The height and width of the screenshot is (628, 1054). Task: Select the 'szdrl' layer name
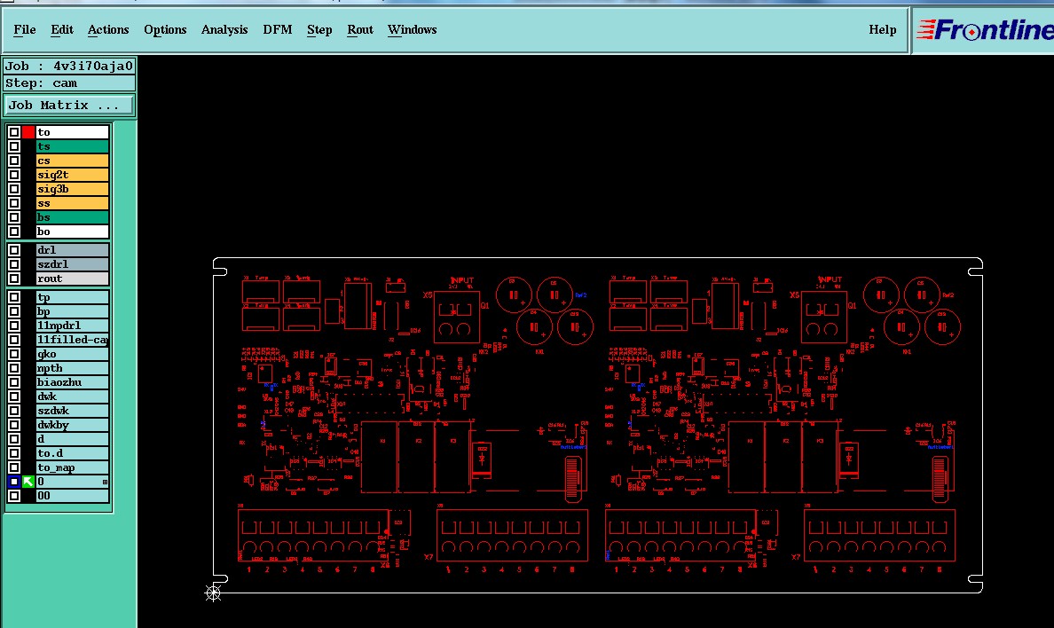point(73,264)
